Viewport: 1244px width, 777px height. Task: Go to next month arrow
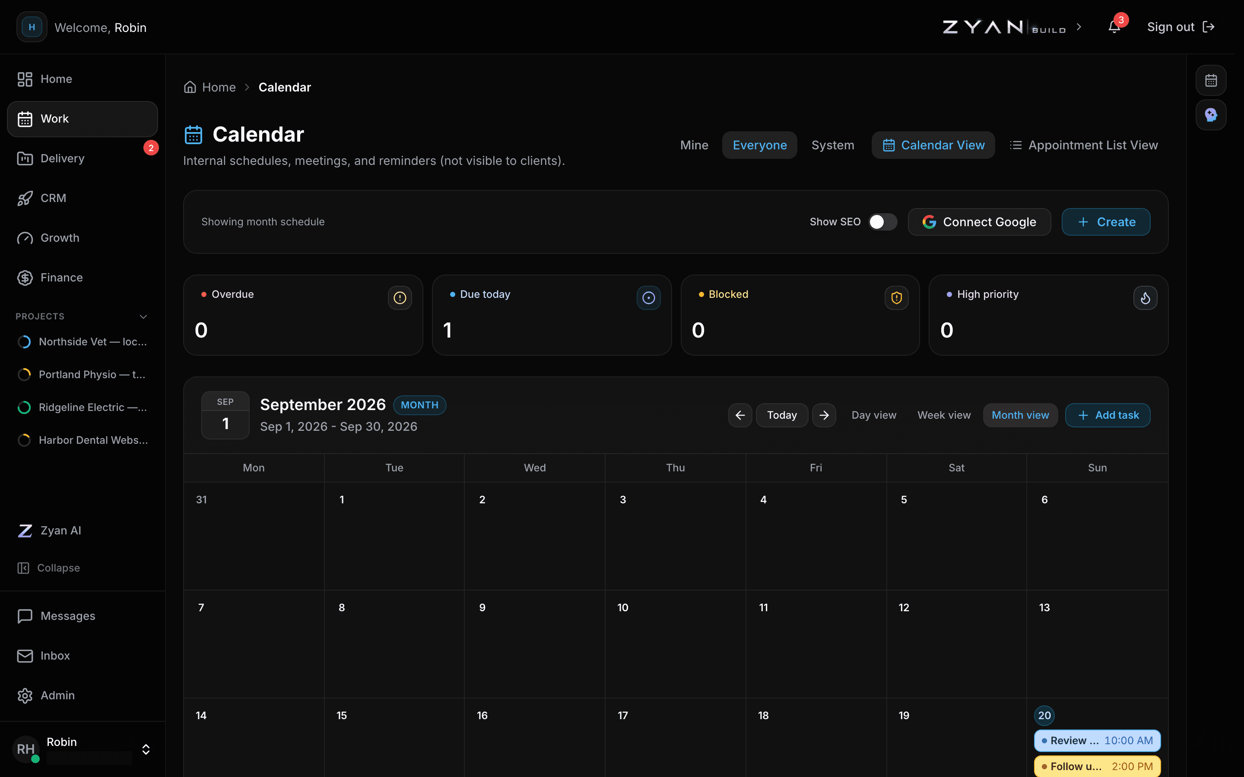click(824, 415)
